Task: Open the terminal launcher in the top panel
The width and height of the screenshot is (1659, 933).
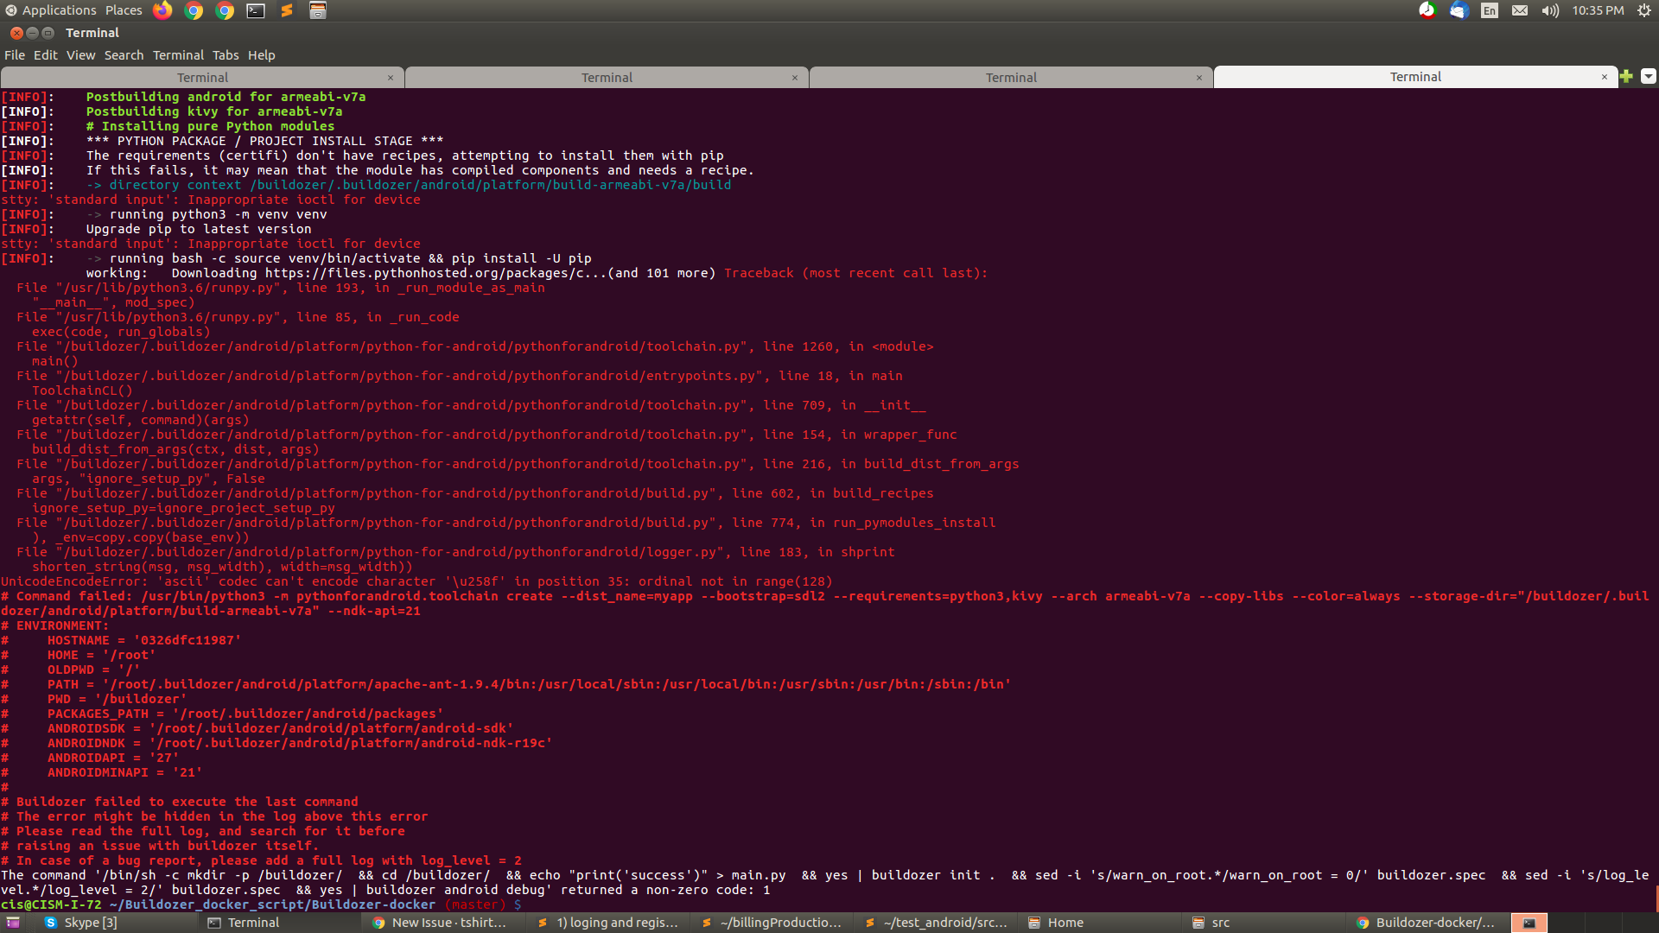Action: click(x=256, y=10)
